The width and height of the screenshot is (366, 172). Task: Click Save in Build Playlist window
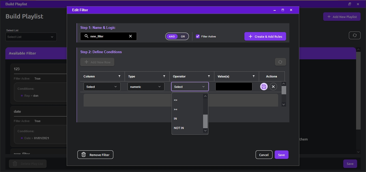coord(350,164)
